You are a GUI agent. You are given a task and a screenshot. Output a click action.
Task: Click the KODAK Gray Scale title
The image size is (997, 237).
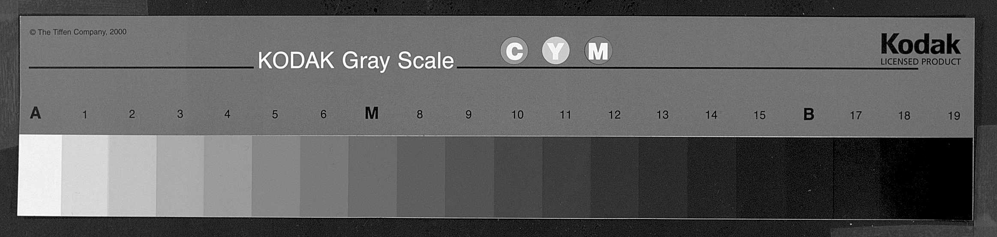click(356, 60)
